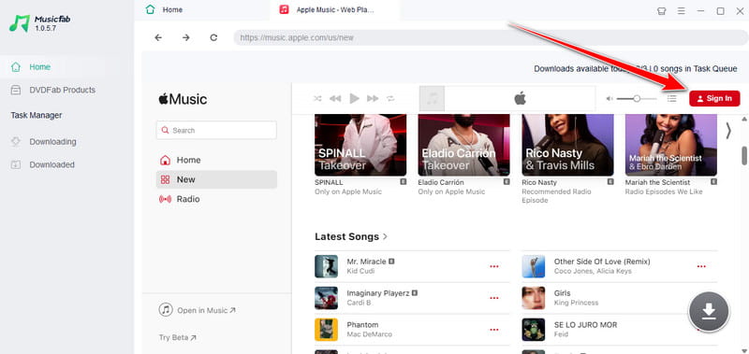Switch to the Home tab
Screen dimensions: 749x354
tap(165, 9)
